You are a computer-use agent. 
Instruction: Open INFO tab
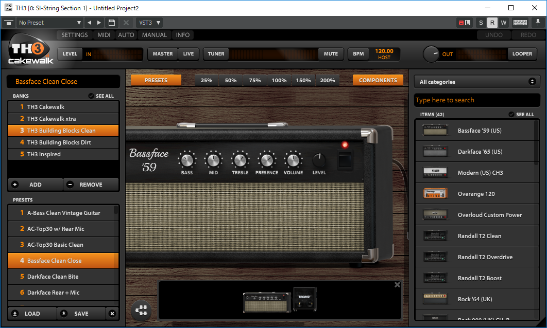[x=182, y=35]
